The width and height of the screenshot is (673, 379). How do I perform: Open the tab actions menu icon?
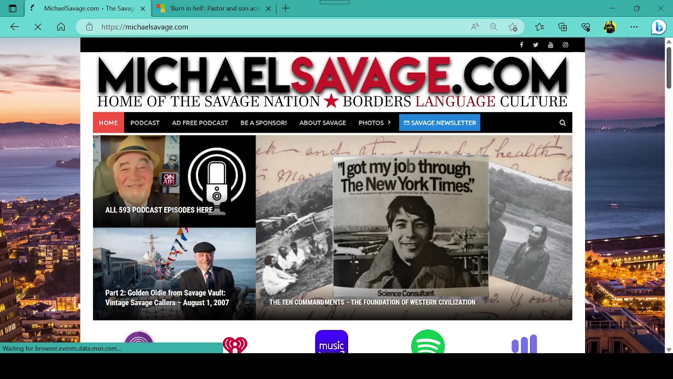13,8
